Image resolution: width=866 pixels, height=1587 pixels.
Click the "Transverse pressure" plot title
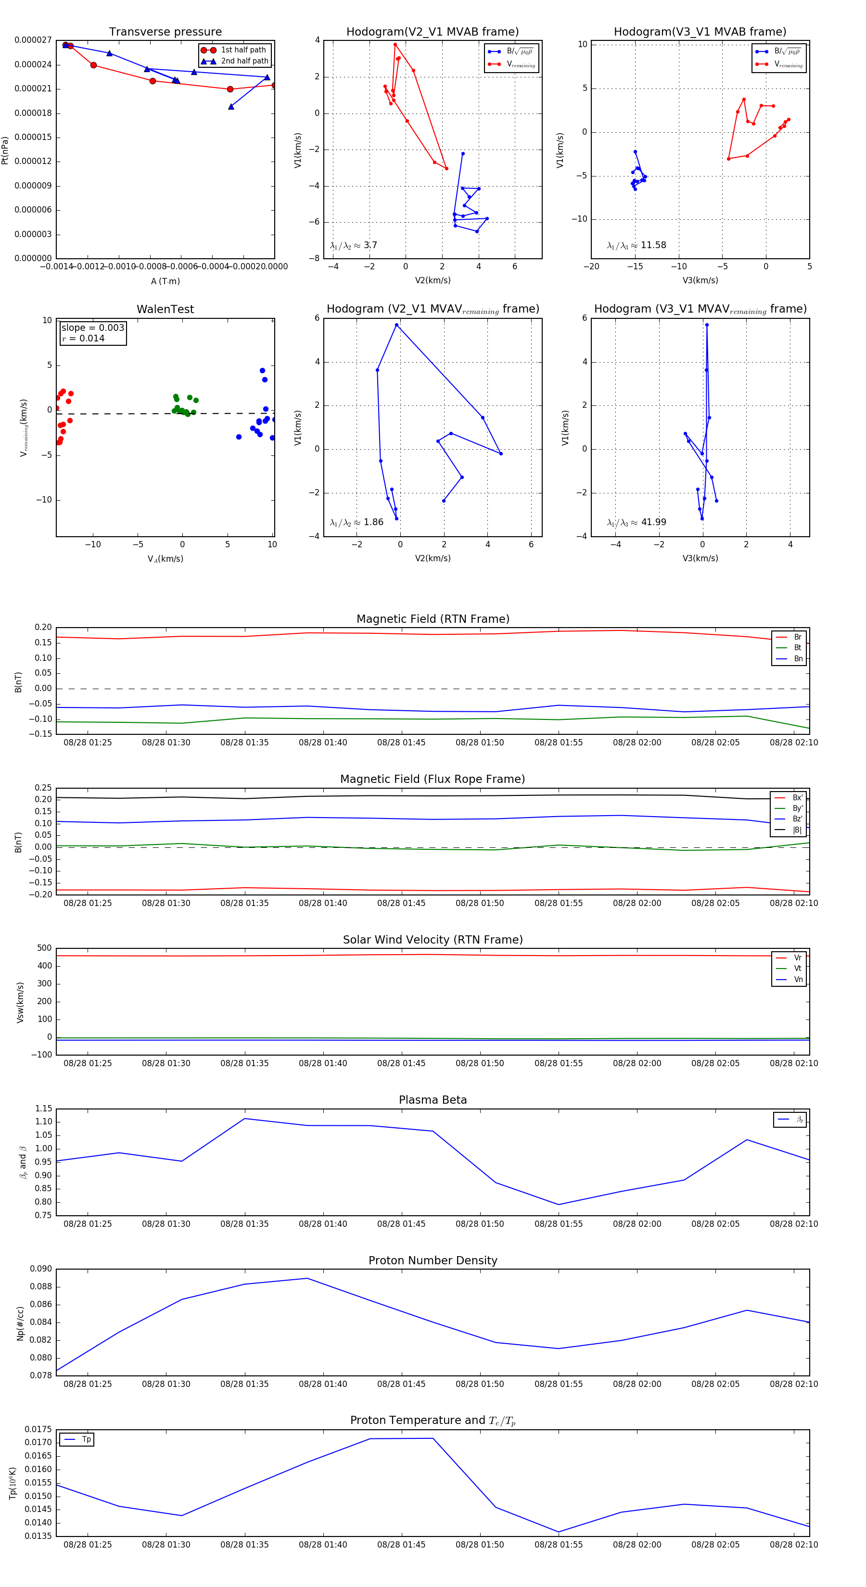click(x=165, y=32)
